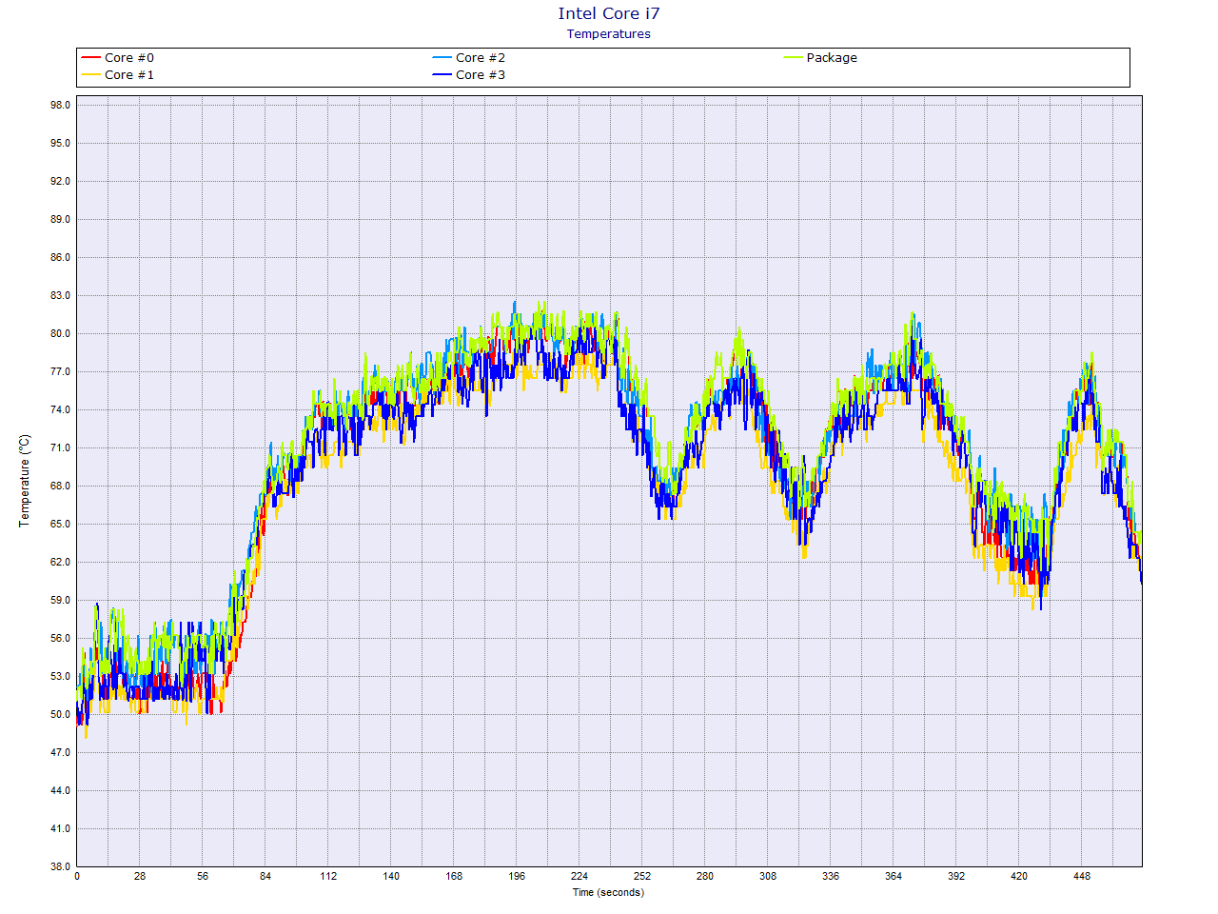Click the Core #3 legend label
This screenshot has width=1218, height=914.
click(481, 75)
